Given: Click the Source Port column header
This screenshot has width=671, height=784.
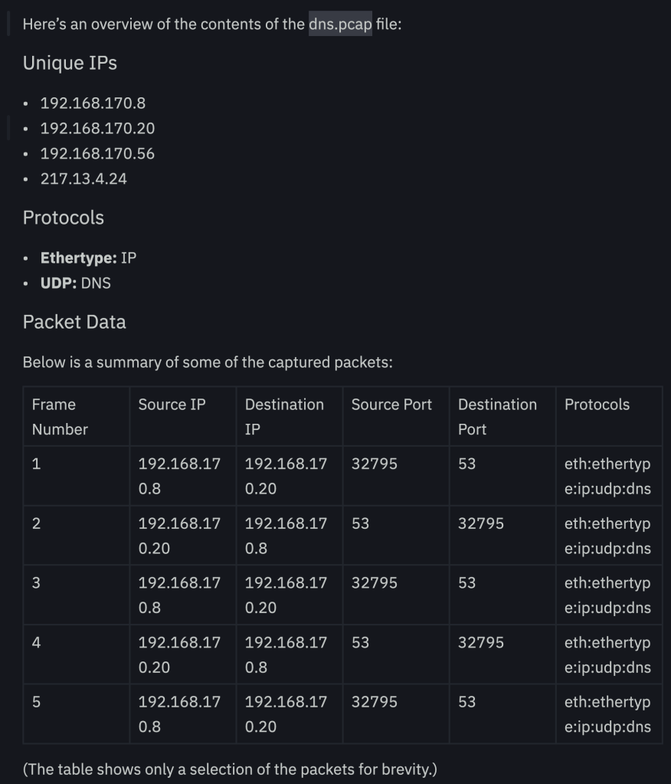Looking at the screenshot, I should pyautogui.click(x=391, y=404).
